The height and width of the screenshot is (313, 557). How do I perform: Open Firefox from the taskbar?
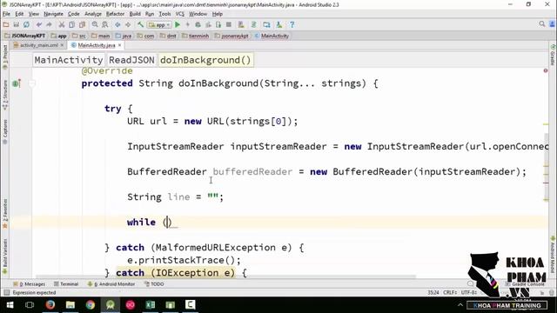pos(50,305)
